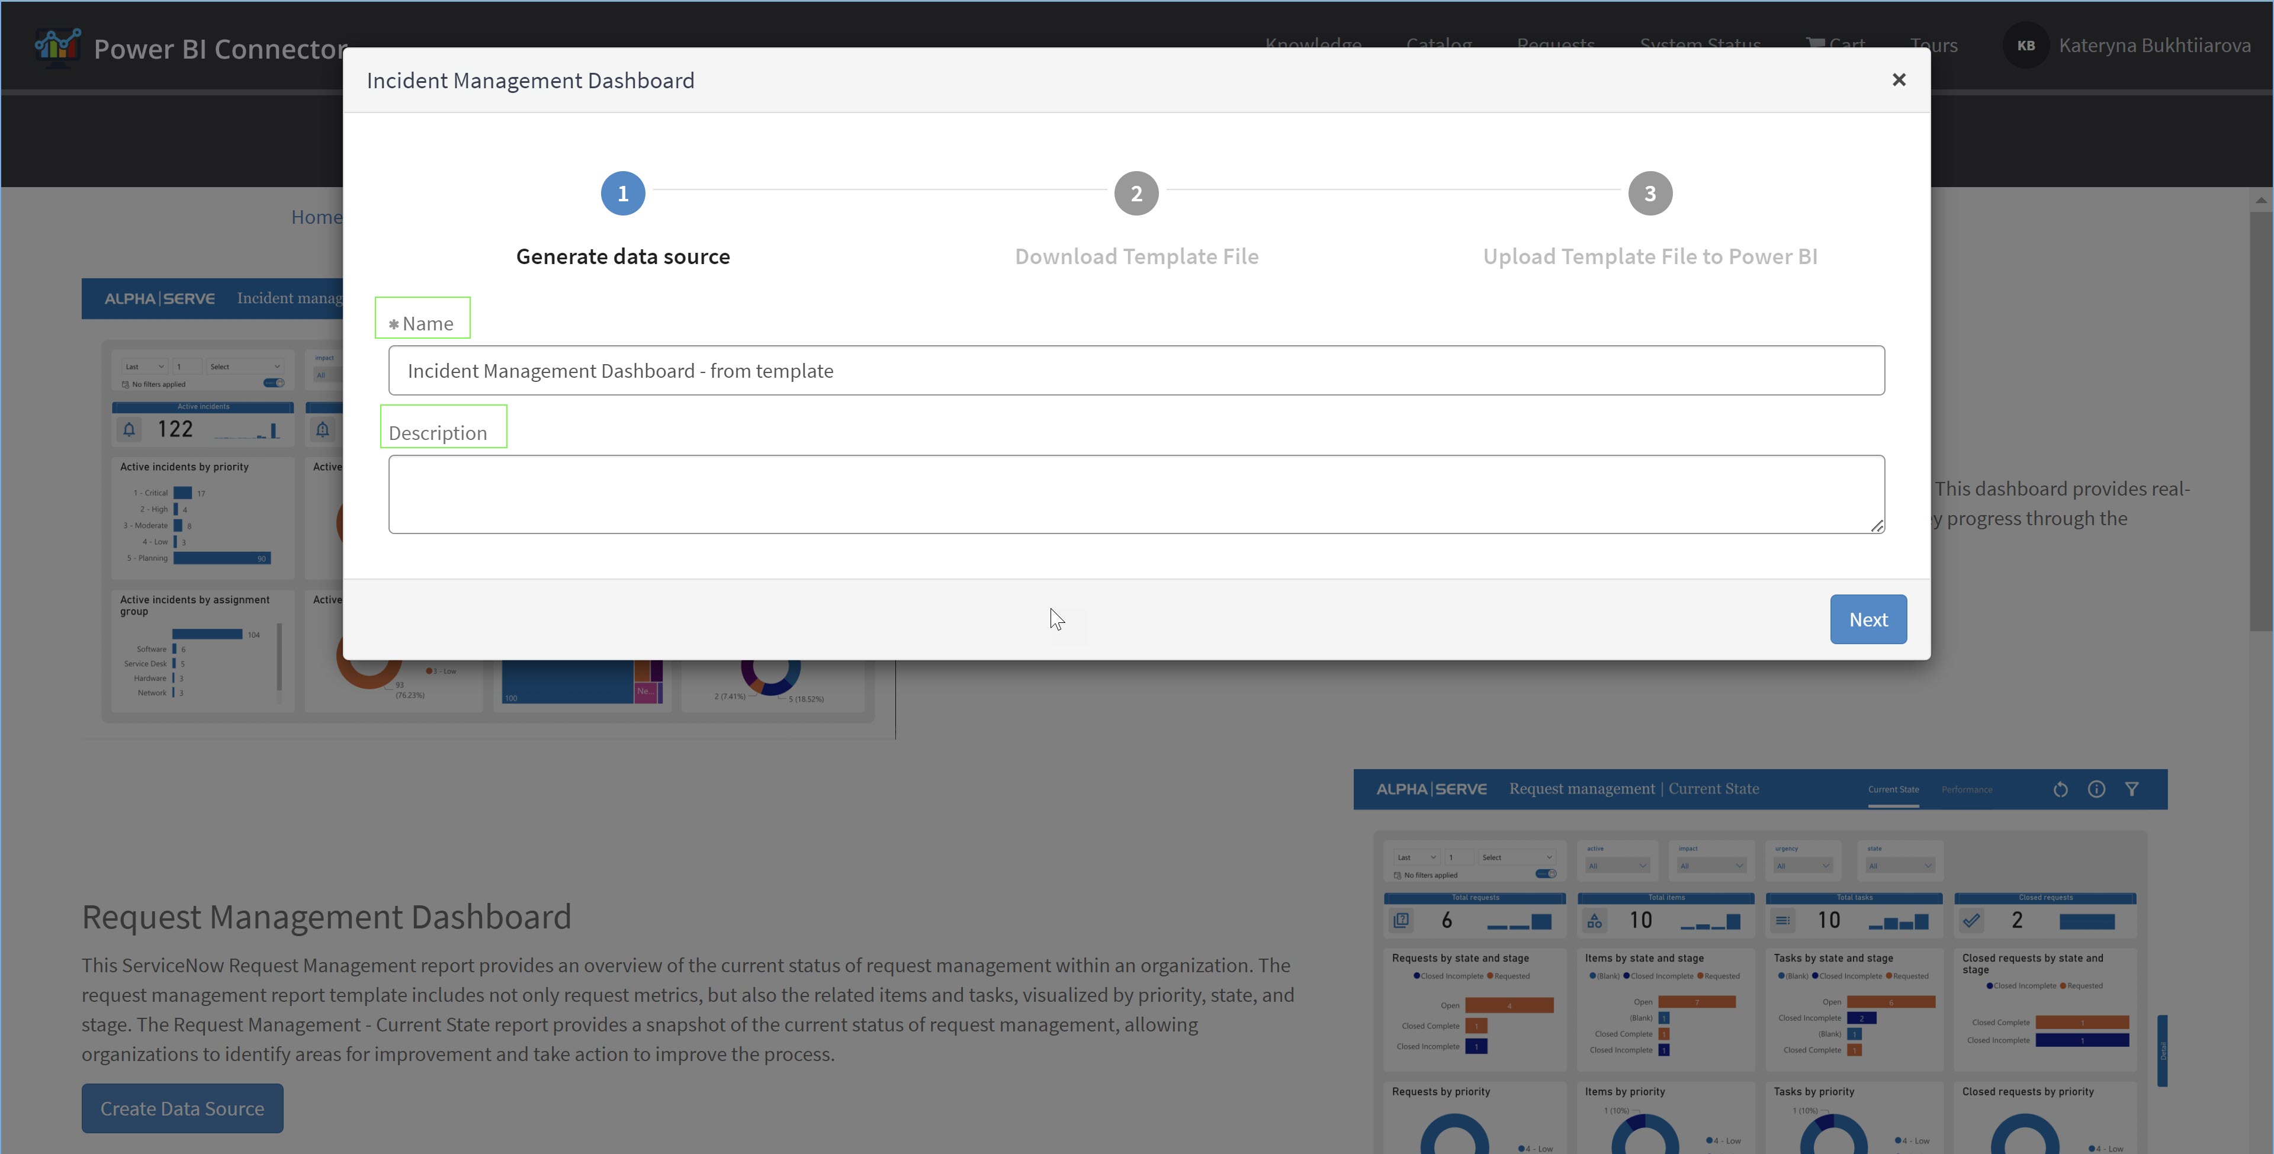The height and width of the screenshot is (1154, 2274).
Task: Expand the urgency All dropdown
Action: (1803, 866)
